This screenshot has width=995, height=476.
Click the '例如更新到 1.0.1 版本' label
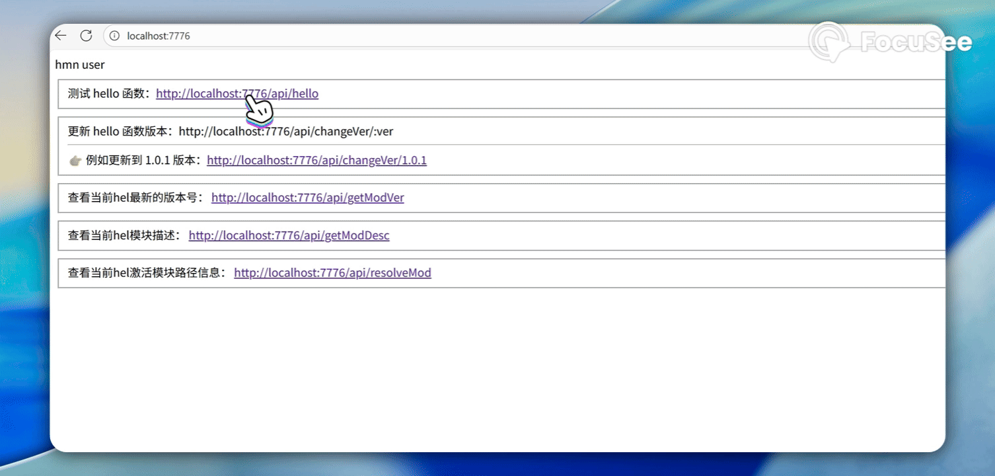click(144, 160)
